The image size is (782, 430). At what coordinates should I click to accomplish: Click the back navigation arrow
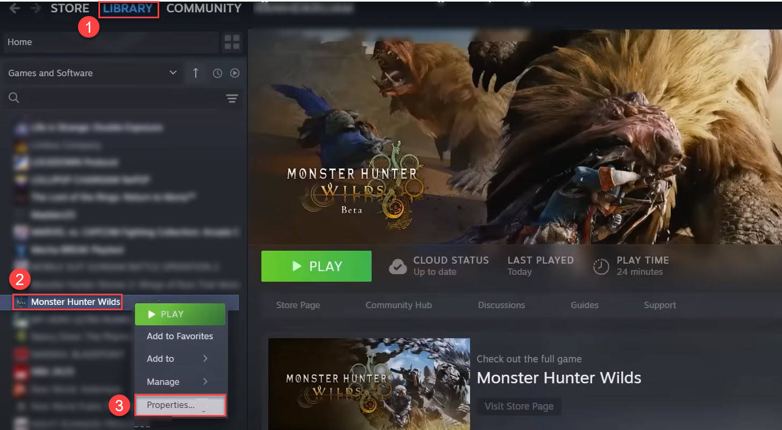[13, 9]
